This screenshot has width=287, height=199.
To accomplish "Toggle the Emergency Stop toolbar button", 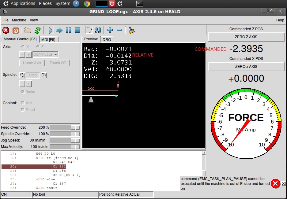I will 6,30.
